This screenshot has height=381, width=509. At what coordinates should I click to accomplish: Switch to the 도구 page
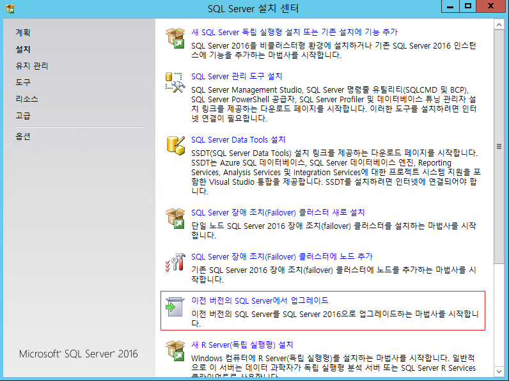tap(23, 82)
